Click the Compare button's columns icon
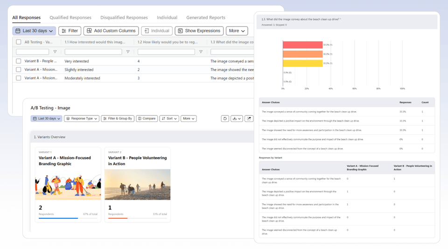This screenshot has width=448, height=249. (140, 119)
